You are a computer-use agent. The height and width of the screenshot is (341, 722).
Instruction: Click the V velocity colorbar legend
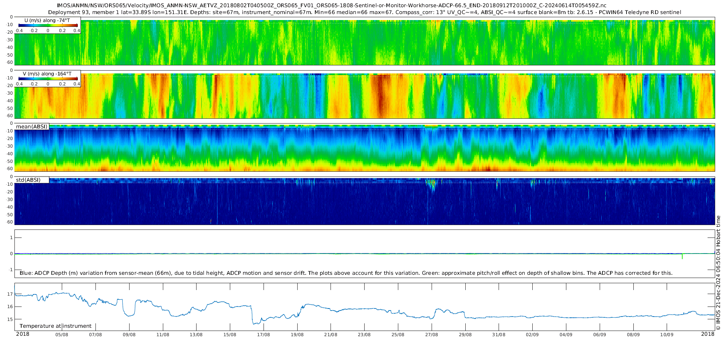[48, 79]
